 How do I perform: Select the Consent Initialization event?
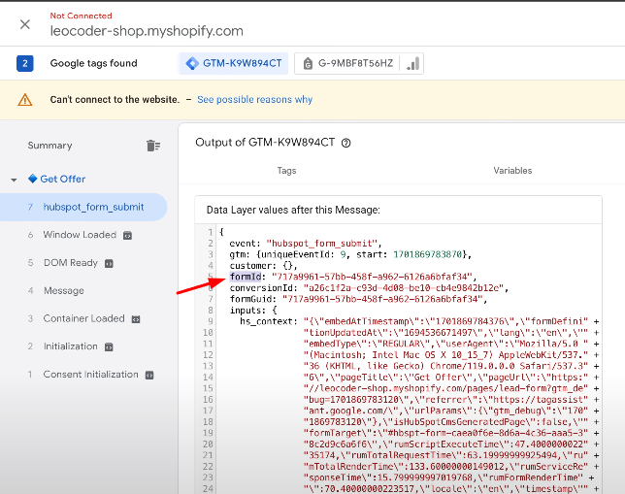click(91, 375)
